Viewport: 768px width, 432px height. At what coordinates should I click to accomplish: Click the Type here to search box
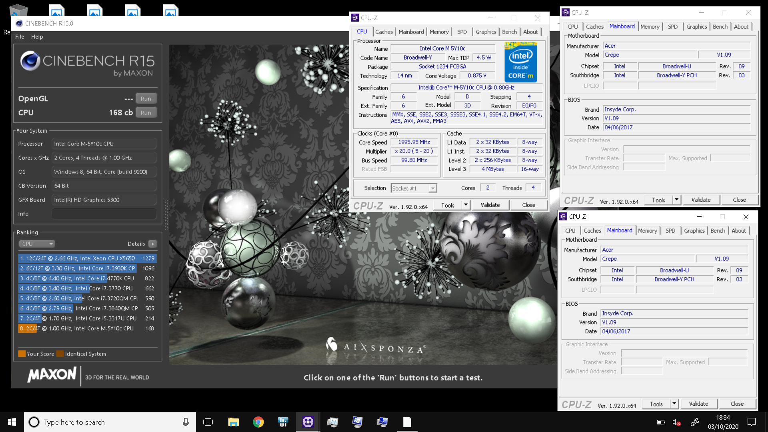[x=110, y=422]
